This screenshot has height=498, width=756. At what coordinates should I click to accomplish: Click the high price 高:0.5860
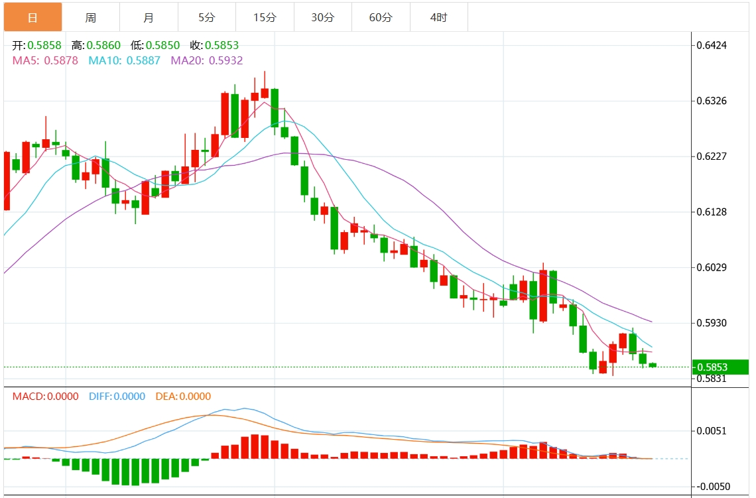tap(96, 45)
